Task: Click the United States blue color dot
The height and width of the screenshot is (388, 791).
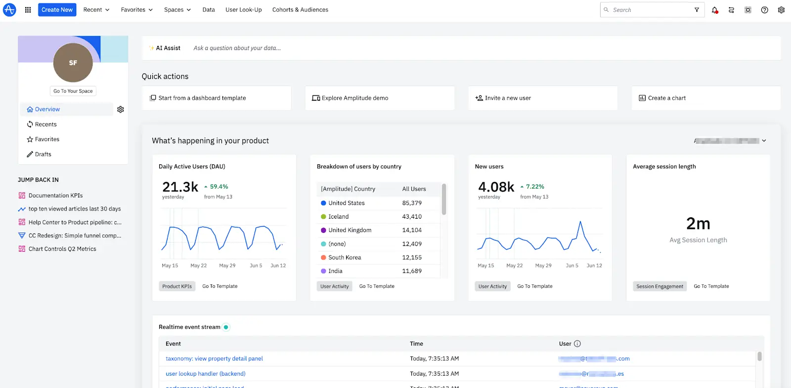Action: (323, 203)
